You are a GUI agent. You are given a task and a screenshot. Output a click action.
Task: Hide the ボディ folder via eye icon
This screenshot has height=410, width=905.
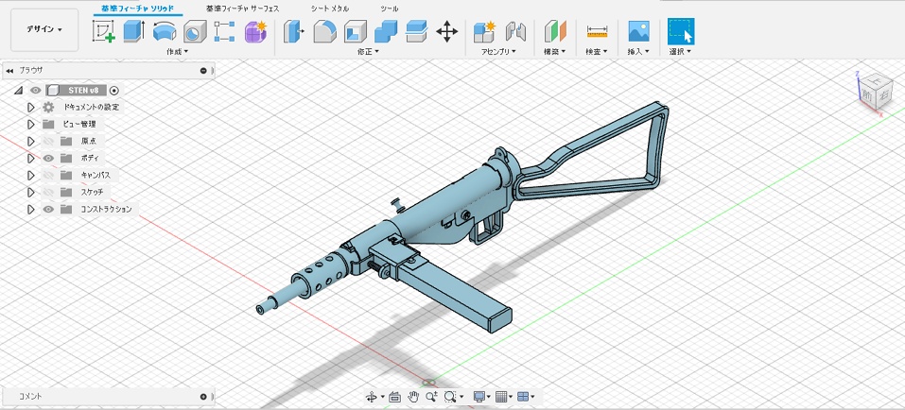click(48, 158)
